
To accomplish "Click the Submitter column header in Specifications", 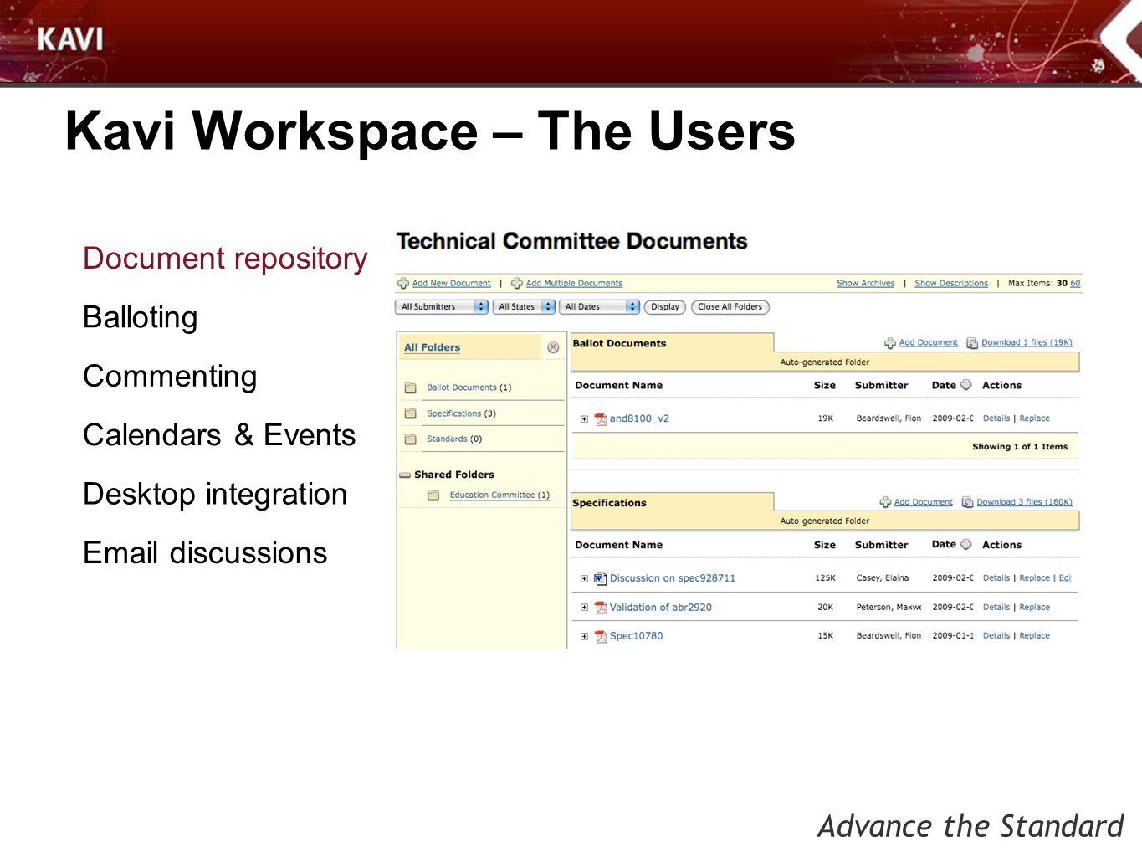I will pyautogui.click(x=882, y=545).
